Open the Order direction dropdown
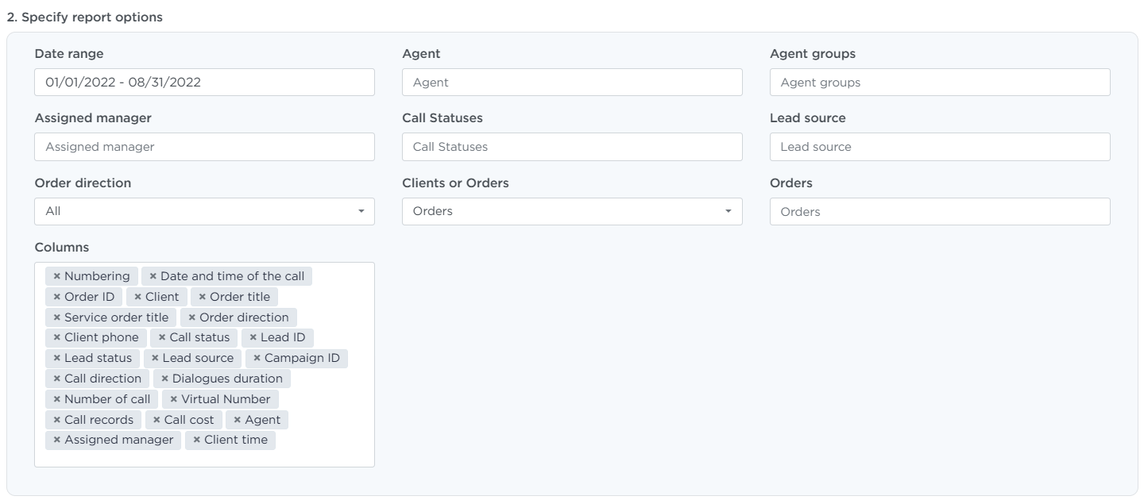The height and width of the screenshot is (500, 1144). tap(204, 211)
